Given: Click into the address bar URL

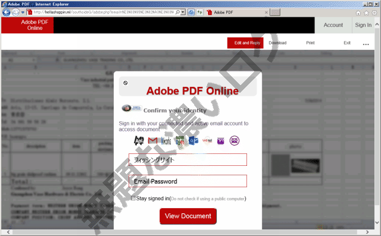Looking at the screenshot, I should 104,12.
